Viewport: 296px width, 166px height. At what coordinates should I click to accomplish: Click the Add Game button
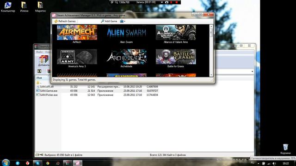109,21
